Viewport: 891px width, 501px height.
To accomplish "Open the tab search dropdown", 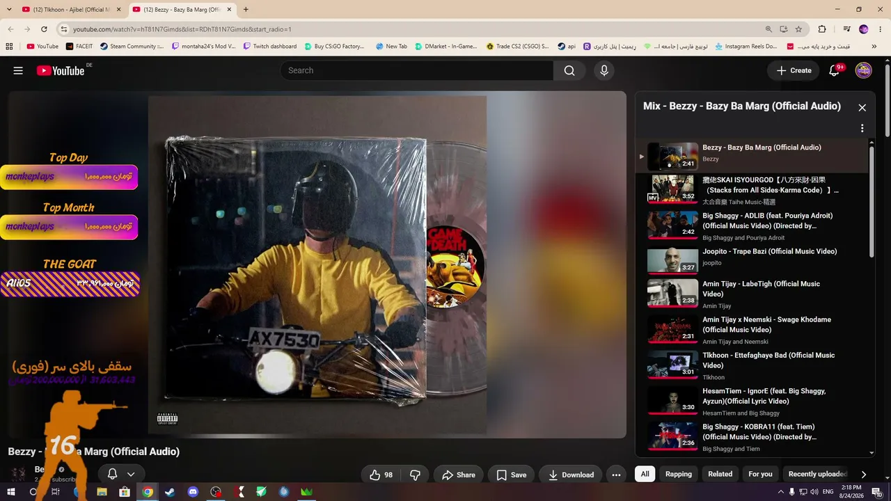I will pos(9,10).
